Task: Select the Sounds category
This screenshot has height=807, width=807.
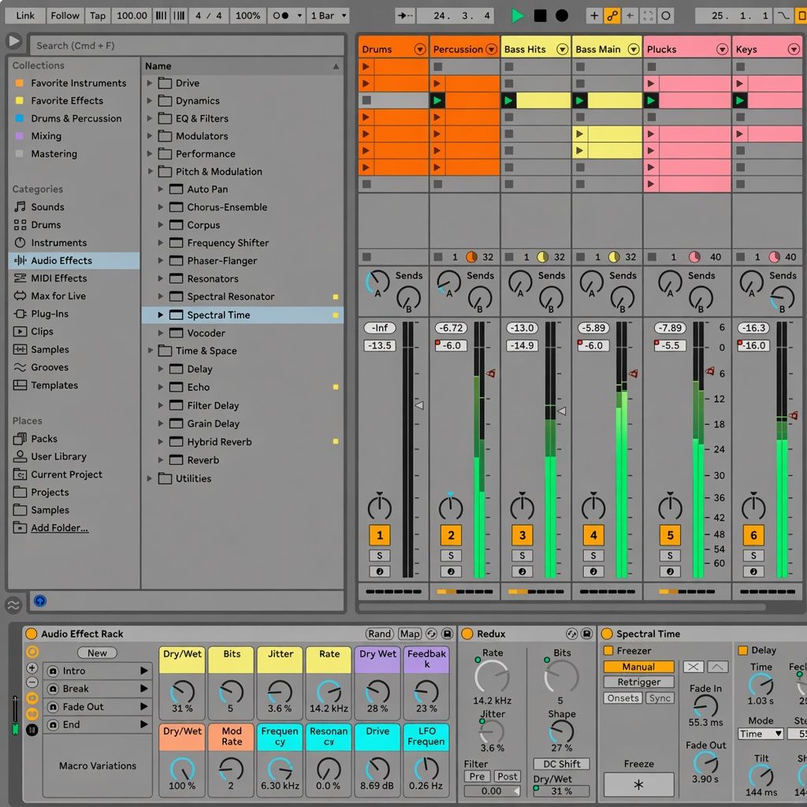Action: click(47, 207)
